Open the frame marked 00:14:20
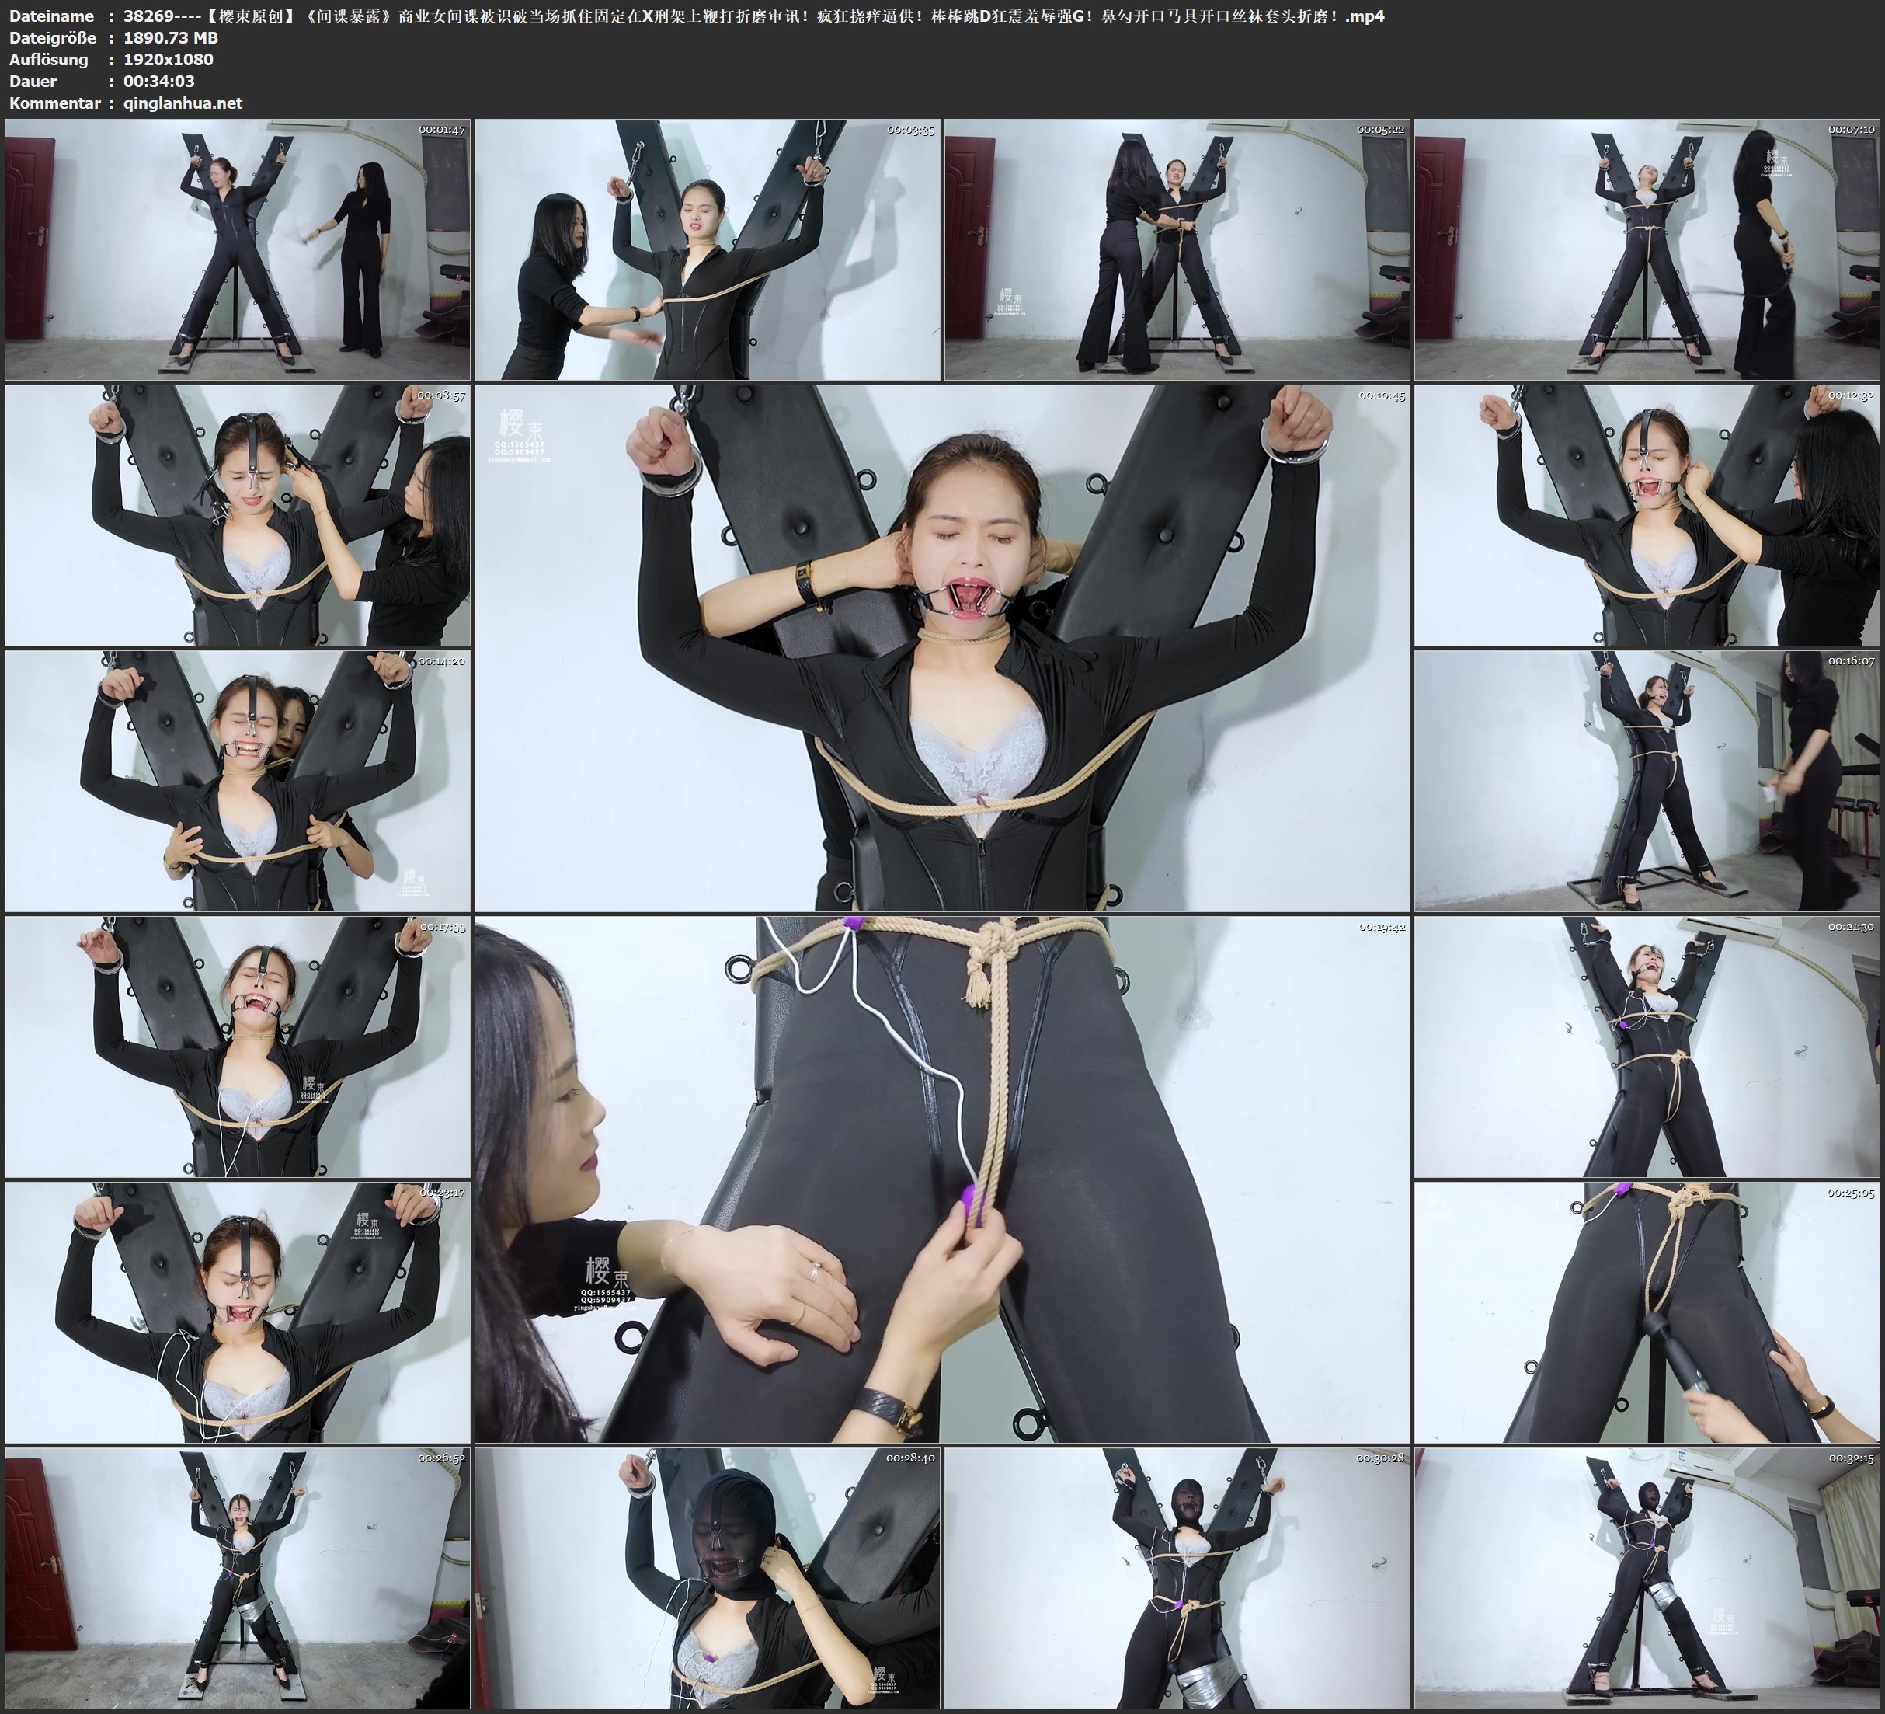Image resolution: width=1885 pixels, height=1714 pixels. point(238,781)
